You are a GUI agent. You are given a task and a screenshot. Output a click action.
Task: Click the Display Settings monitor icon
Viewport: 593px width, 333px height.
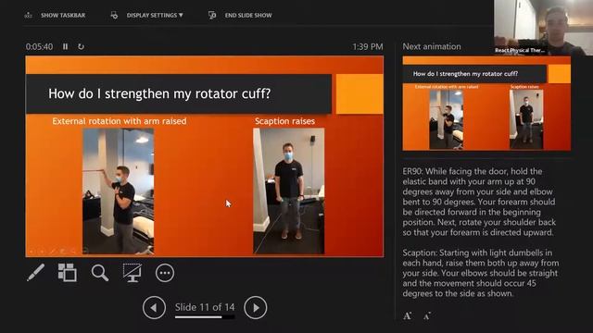coord(114,15)
